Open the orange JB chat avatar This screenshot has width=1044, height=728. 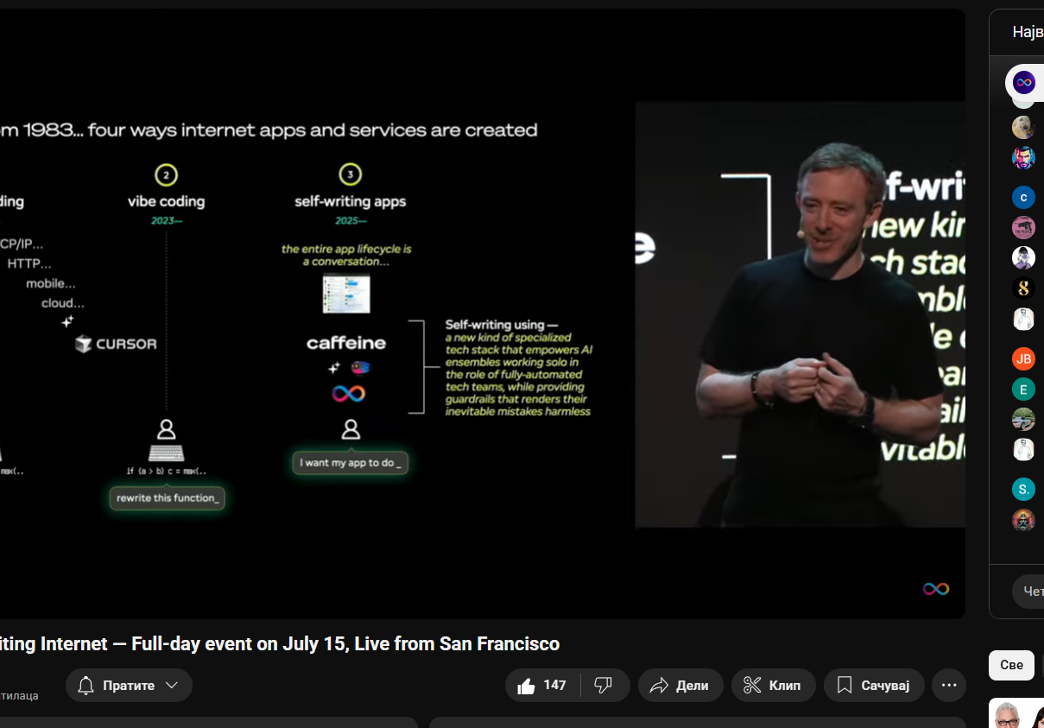tap(1023, 358)
